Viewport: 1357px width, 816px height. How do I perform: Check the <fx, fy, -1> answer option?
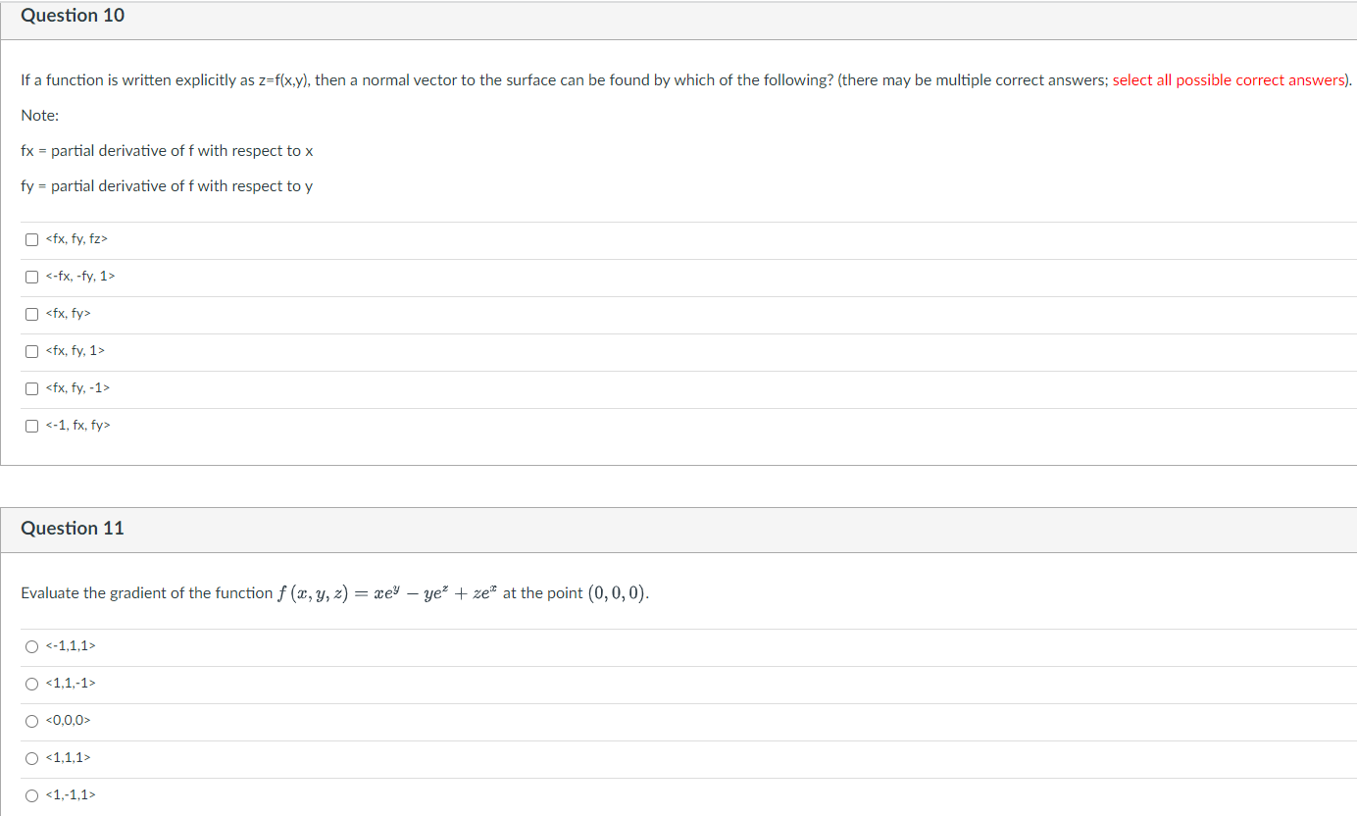click(30, 387)
